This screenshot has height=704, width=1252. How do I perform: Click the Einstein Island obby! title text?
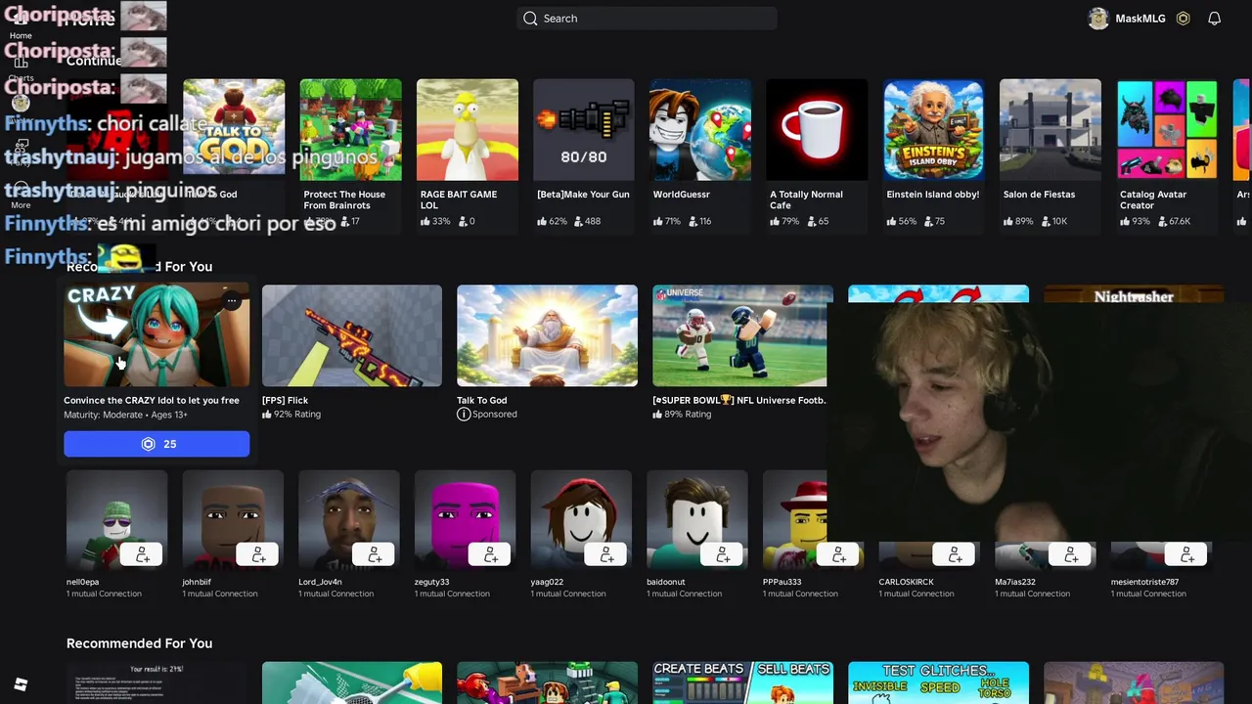pyautogui.click(x=932, y=195)
